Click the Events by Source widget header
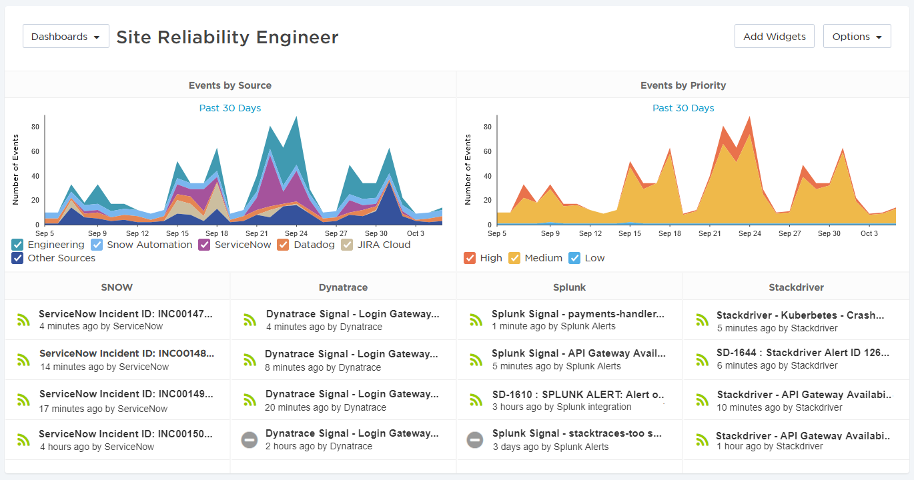 click(x=230, y=85)
